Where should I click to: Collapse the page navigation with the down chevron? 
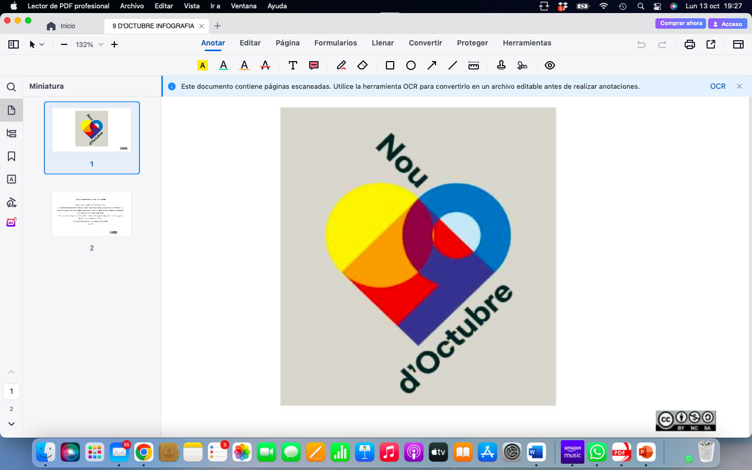pyautogui.click(x=11, y=424)
